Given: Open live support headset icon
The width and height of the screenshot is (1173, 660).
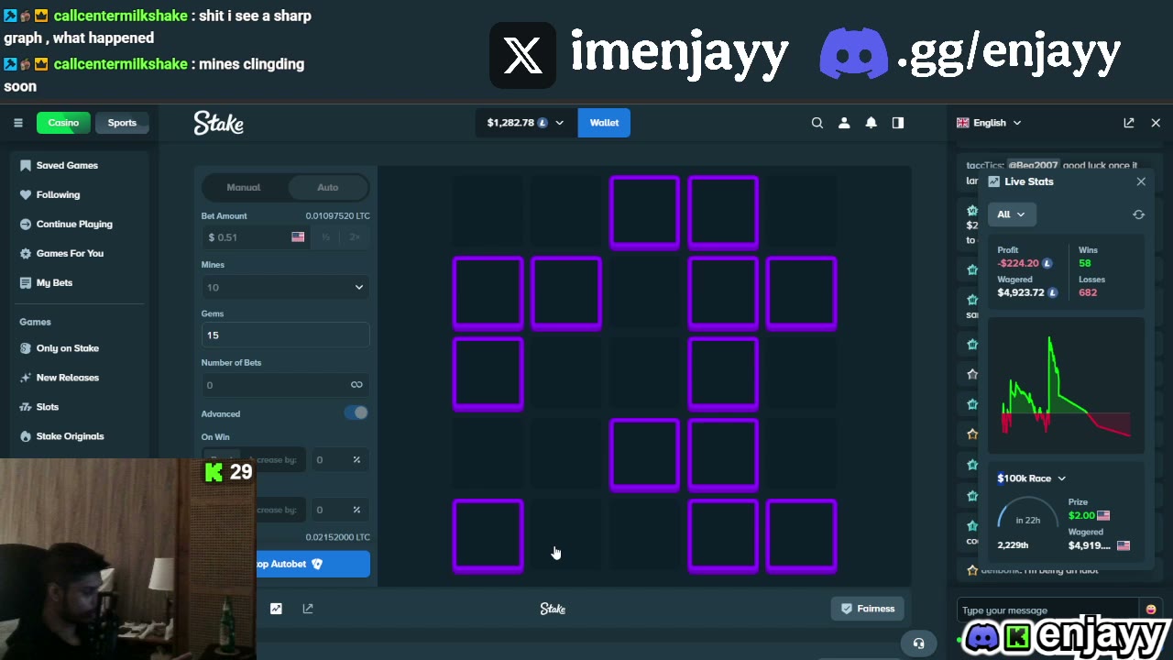Looking at the screenshot, I should click(918, 643).
